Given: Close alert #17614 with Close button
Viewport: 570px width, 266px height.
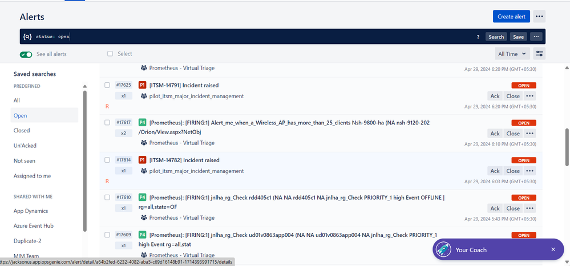Looking at the screenshot, I should pyautogui.click(x=513, y=171).
